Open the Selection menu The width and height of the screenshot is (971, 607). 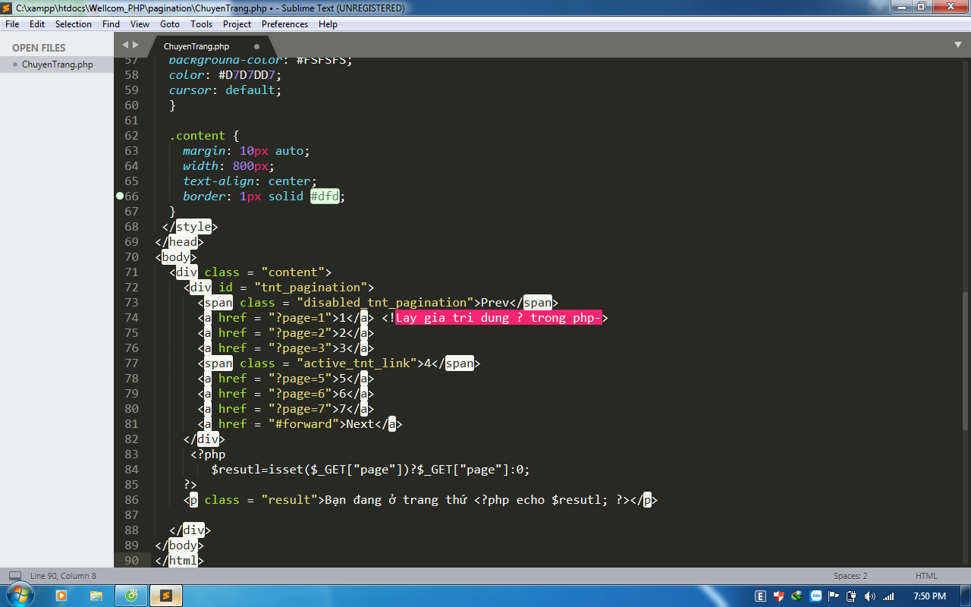pyautogui.click(x=74, y=24)
